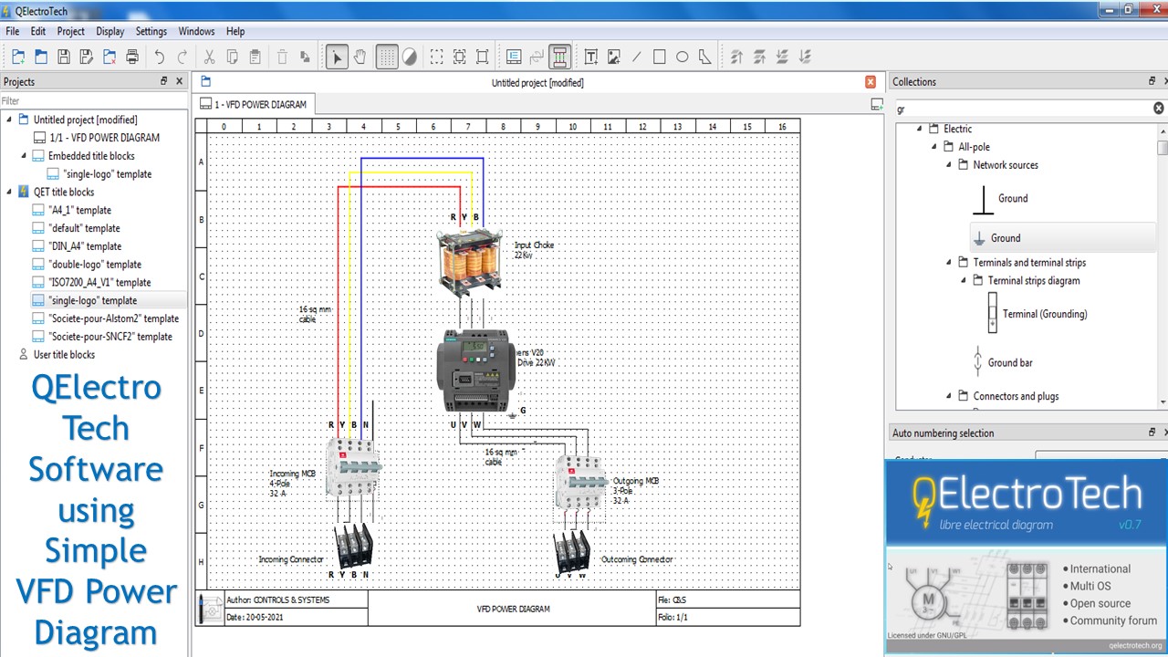The height and width of the screenshot is (657, 1168).
Task: Click the Send to back icon
Action: point(805,57)
